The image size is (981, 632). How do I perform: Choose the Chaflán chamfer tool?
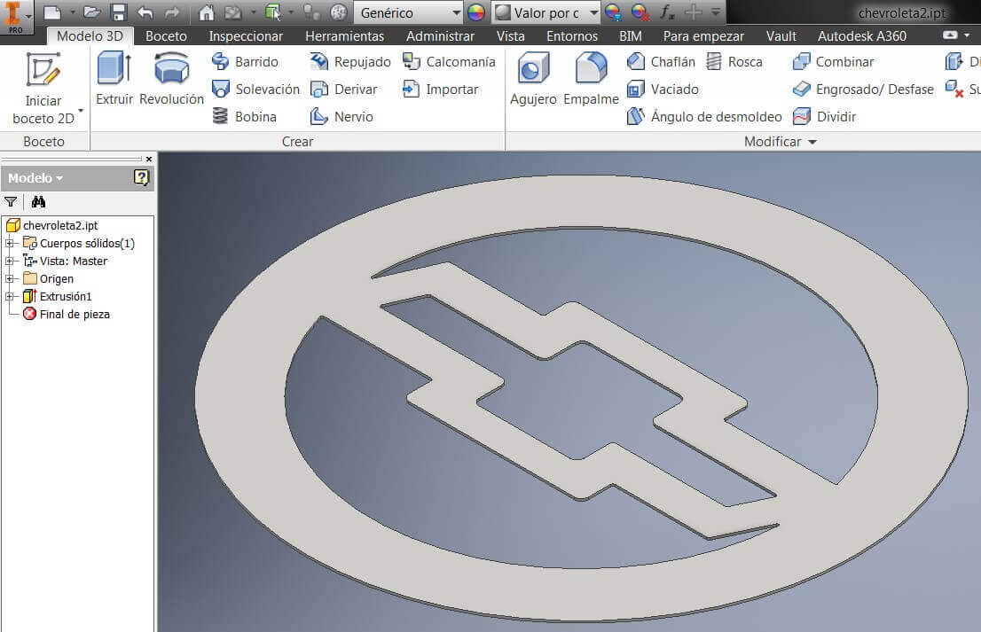point(661,62)
